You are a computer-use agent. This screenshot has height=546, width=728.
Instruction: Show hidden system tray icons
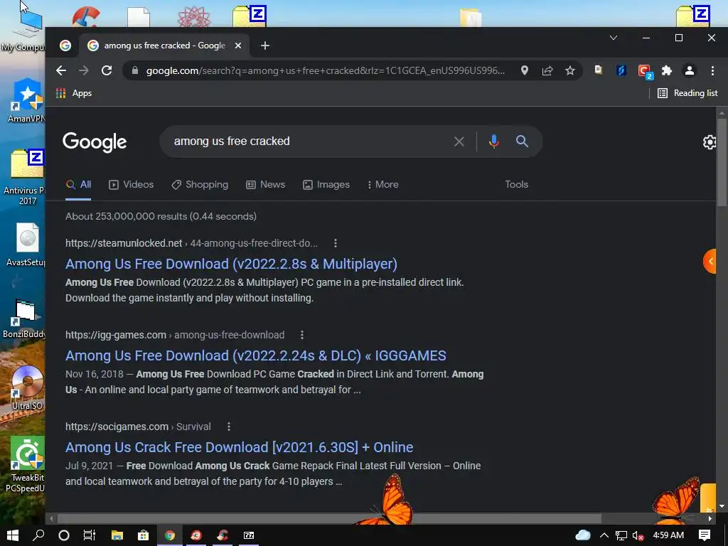604,535
